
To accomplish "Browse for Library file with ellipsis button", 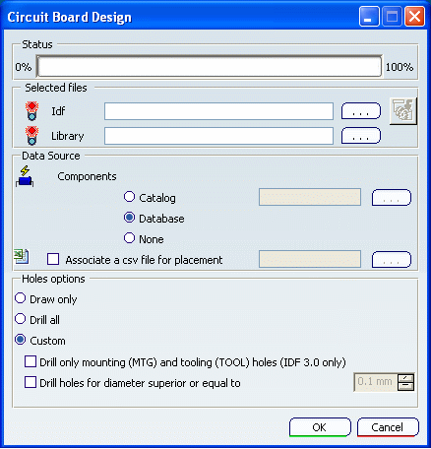I will (x=361, y=136).
